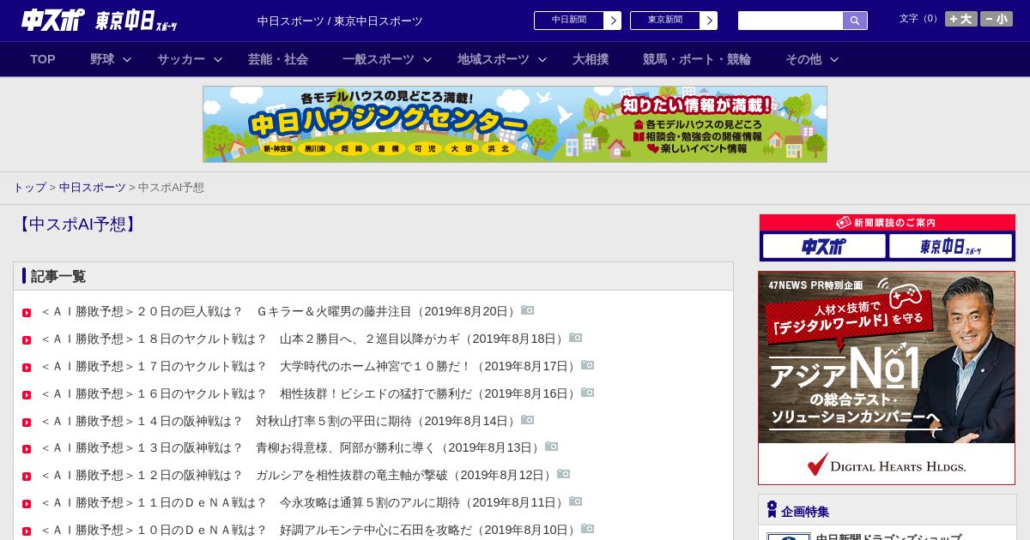The width and height of the screenshot is (1030, 540).
Task: Expand the 野球 dropdown chevron
Action: (x=127, y=59)
